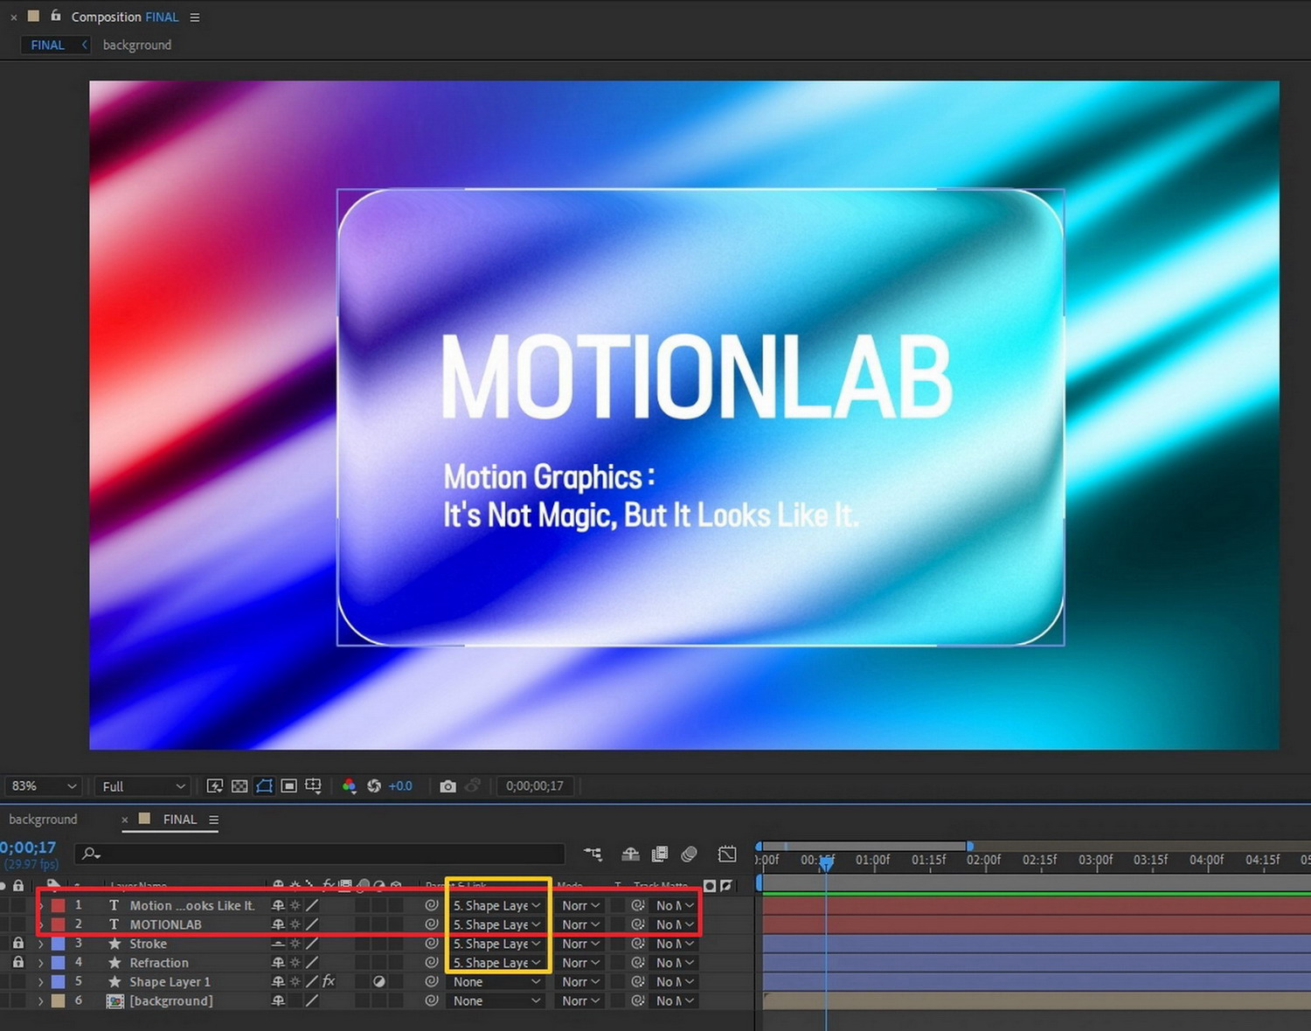Click the current time indicator in ruler
The height and width of the screenshot is (1031, 1311).
coord(826,863)
